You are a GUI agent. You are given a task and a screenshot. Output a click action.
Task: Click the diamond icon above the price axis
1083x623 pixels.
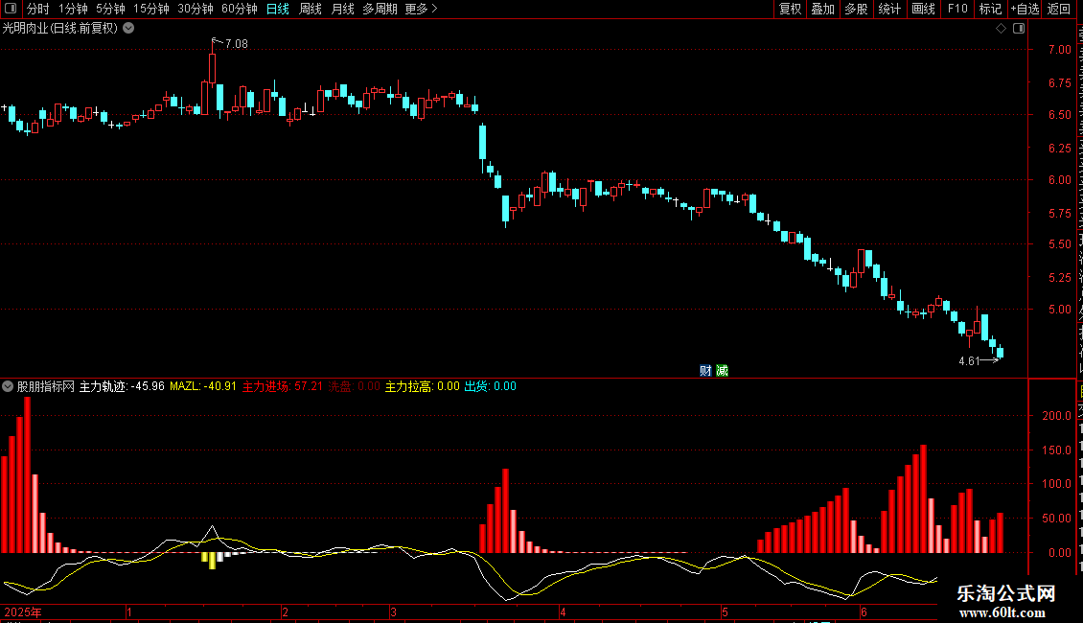click(x=1001, y=29)
